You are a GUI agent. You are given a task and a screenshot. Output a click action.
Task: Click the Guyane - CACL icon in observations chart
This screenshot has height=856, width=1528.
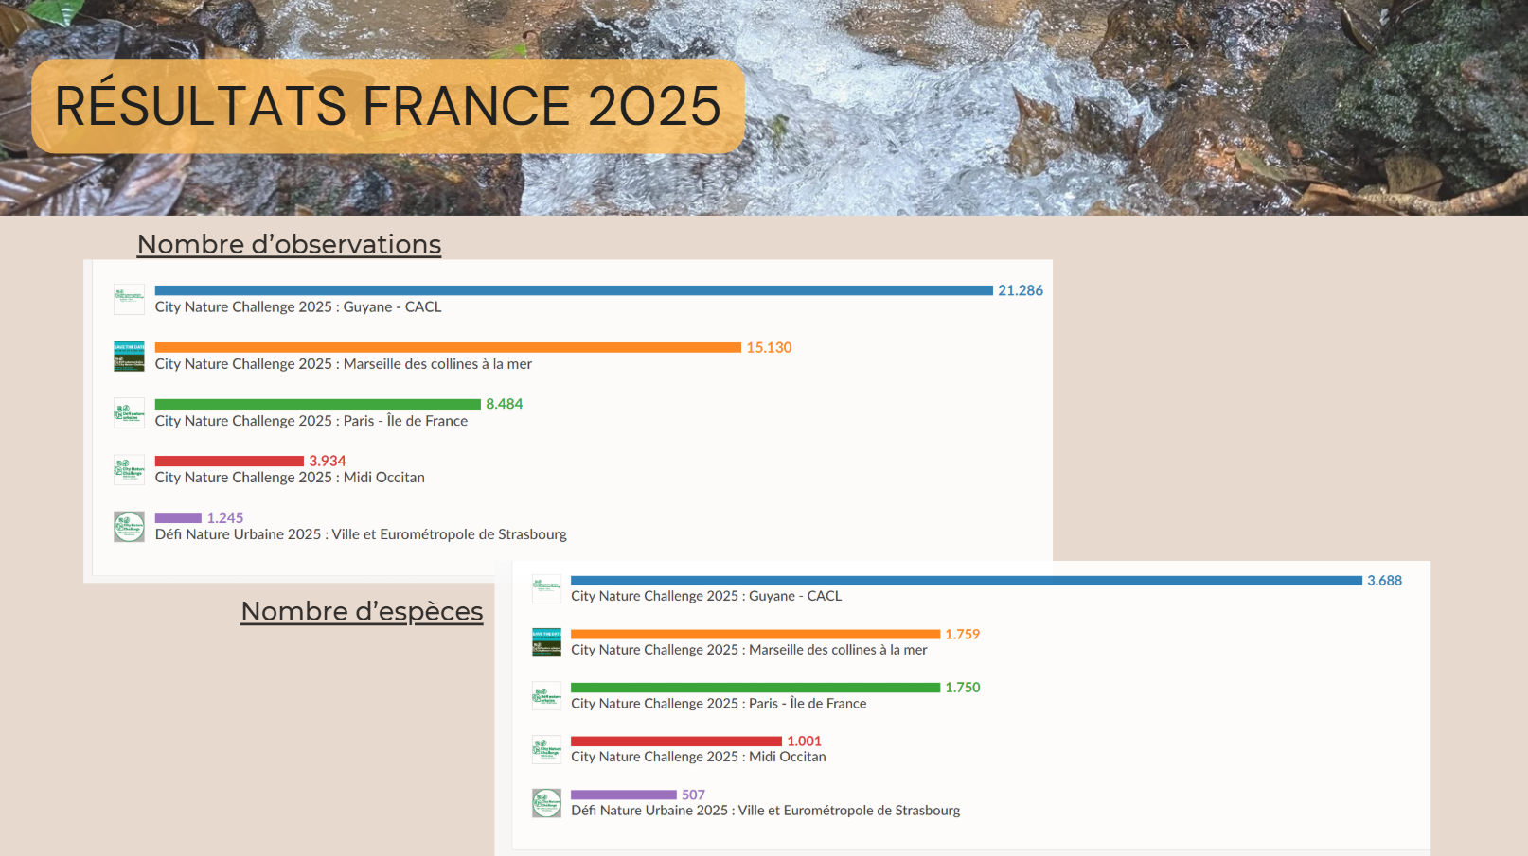tap(129, 299)
